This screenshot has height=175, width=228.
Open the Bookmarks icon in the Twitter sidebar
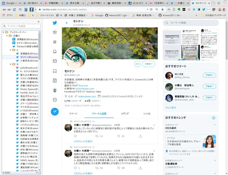[x=55, y=71]
